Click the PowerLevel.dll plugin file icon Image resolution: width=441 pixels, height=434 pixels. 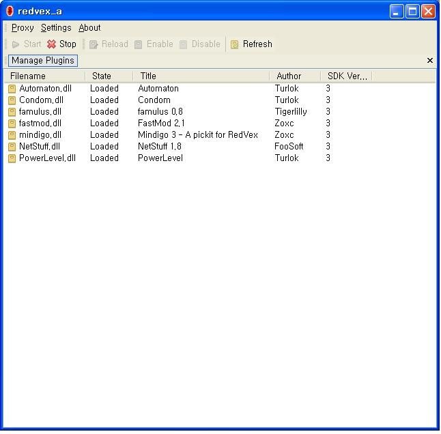(12, 158)
